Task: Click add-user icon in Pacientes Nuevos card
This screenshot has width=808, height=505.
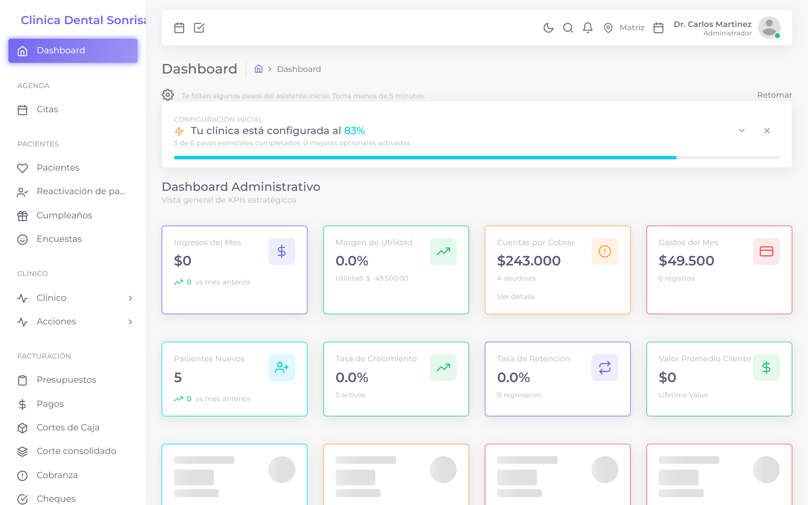Action: 281,368
